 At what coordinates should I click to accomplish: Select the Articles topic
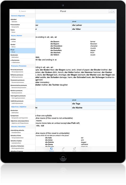pos(22,40)
